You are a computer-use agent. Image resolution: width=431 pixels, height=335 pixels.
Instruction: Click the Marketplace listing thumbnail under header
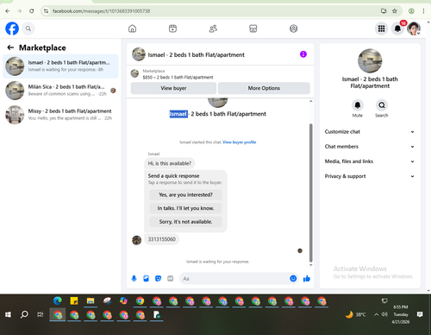coord(134,73)
